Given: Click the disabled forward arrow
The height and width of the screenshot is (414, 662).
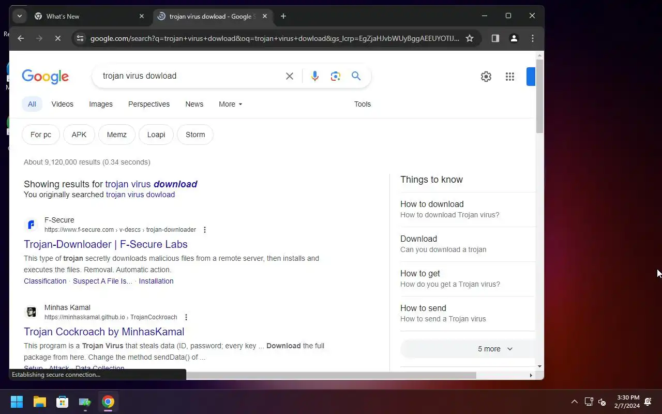Looking at the screenshot, I should pyautogui.click(x=39, y=38).
